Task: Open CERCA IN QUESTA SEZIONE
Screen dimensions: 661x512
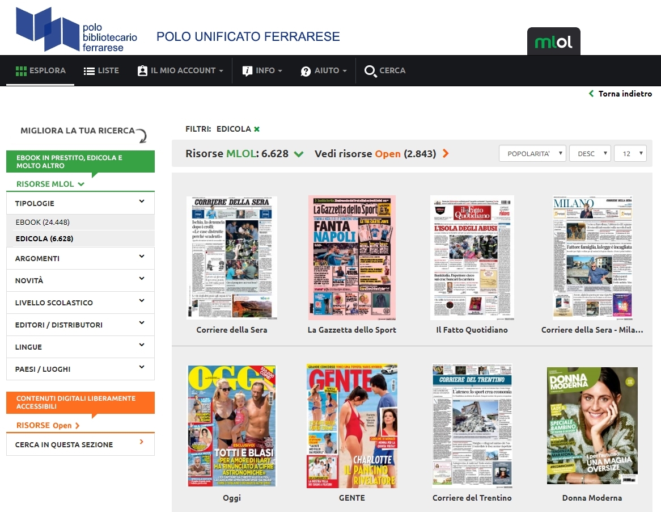Action: click(x=80, y=444)
